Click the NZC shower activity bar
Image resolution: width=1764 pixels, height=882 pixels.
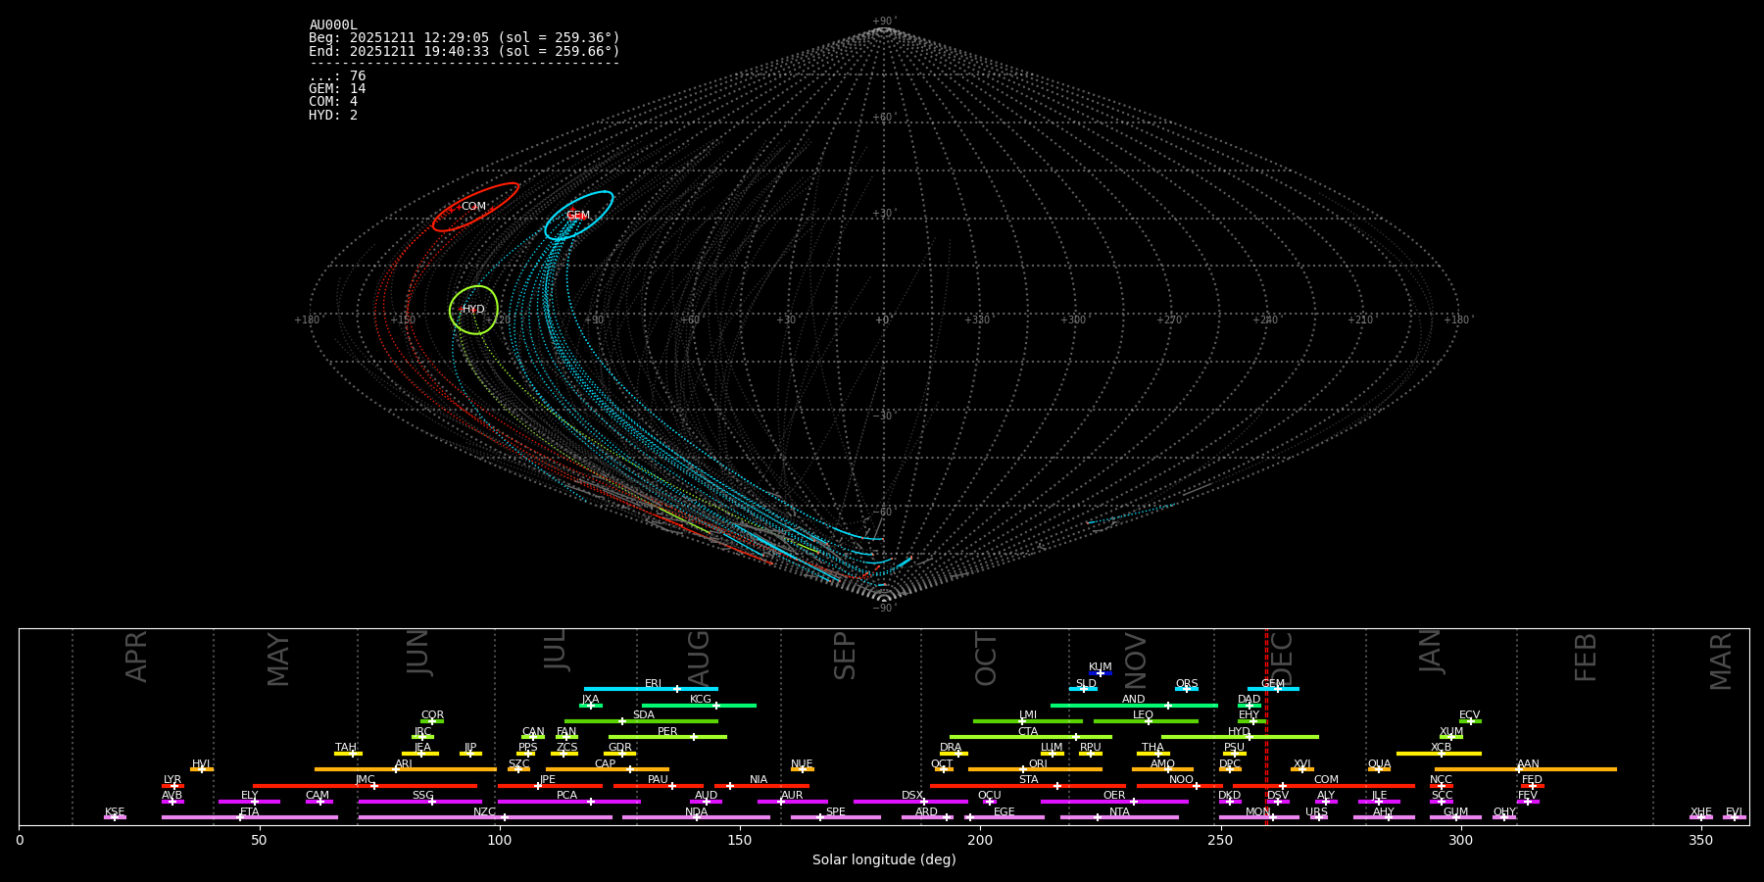click(x=484, y=817)
